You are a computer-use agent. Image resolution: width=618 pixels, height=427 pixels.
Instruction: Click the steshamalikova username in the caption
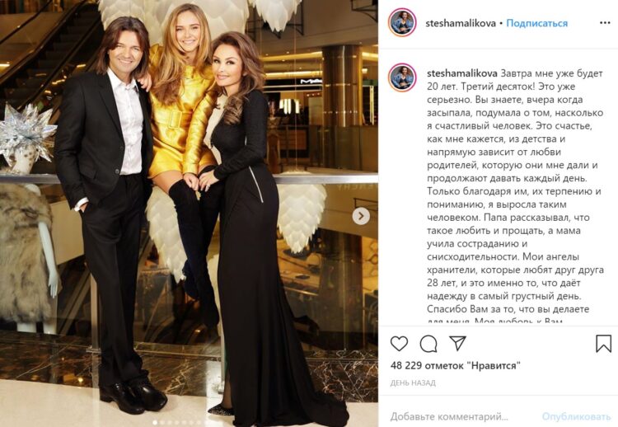(462, 73)
